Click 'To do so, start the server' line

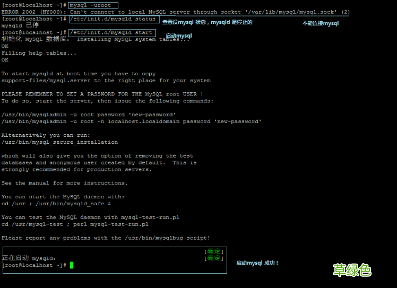(x=107, y=101)
